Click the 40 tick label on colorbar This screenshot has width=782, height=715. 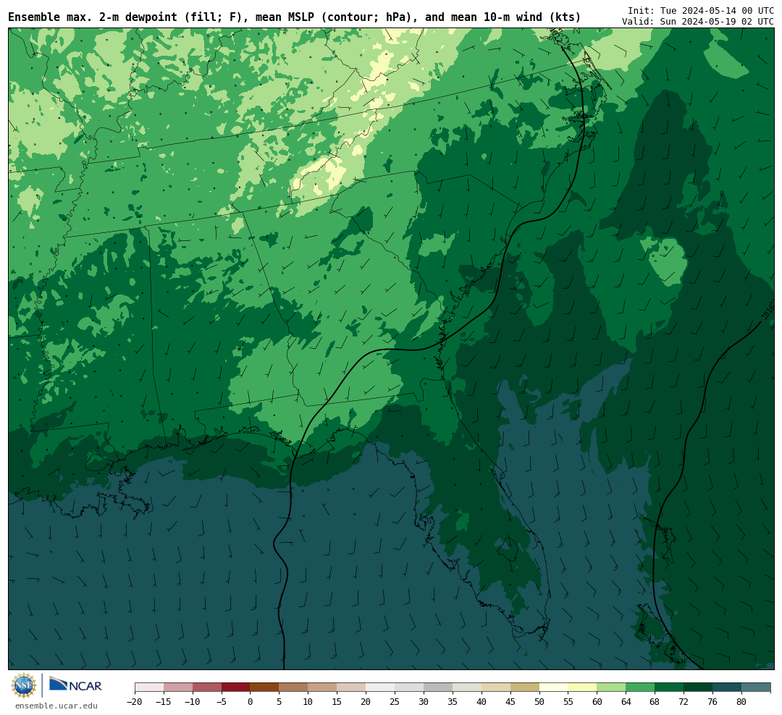pos(482,701)
